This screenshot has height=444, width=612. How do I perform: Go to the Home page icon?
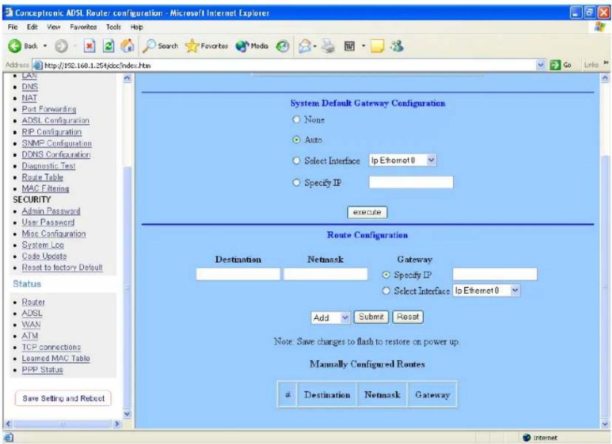coord(127,46)
